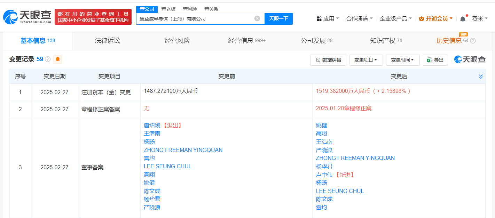Screen dimensions: 495x218
Task: Click 高翔 in the 变更前 column
Action: click(149, 175)
